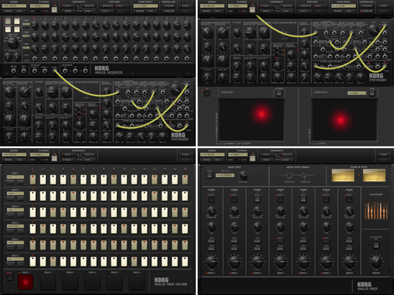Select SONG/PTN component in sequencer view top bar
This screenshot has width=394, height=295.
[x=88, y=6]
